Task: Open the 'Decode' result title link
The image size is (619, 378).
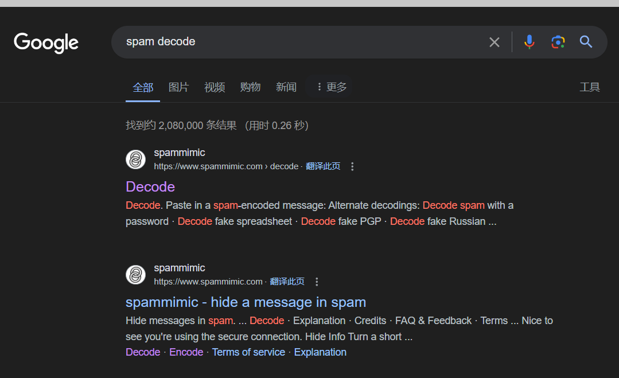Action: [x=150, y=186]
